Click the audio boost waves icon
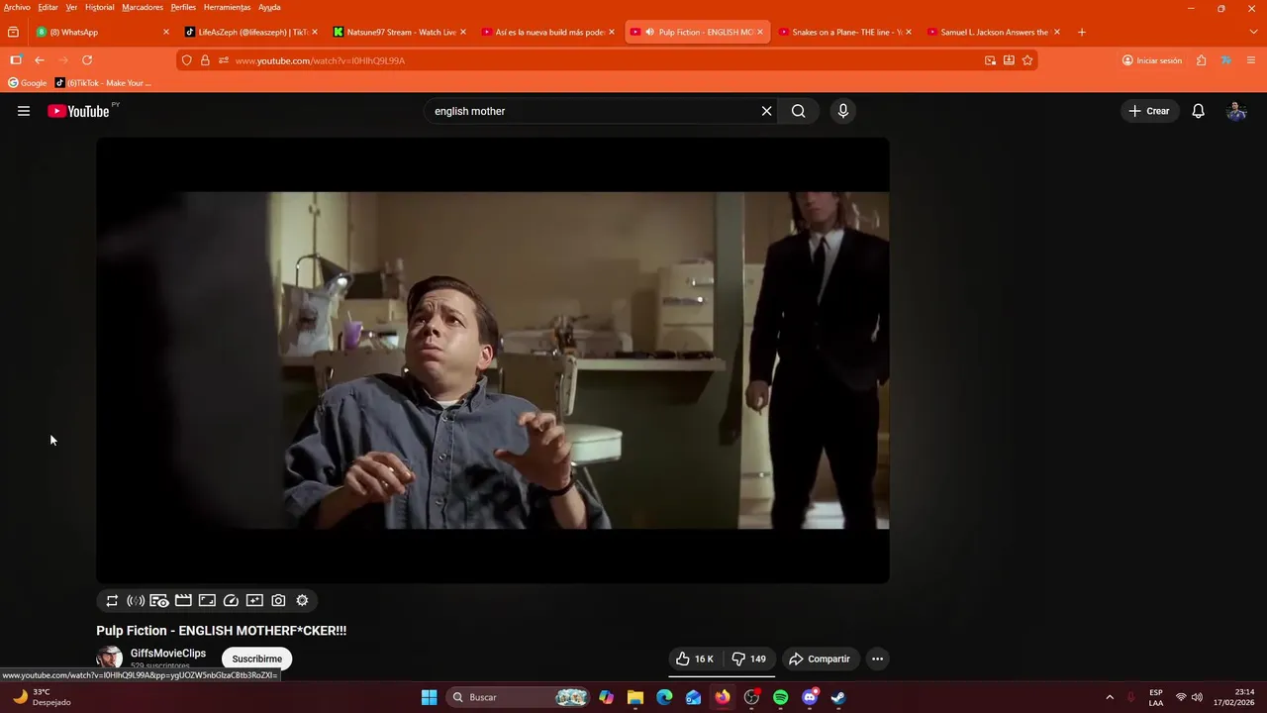 (x=136, y=600)
